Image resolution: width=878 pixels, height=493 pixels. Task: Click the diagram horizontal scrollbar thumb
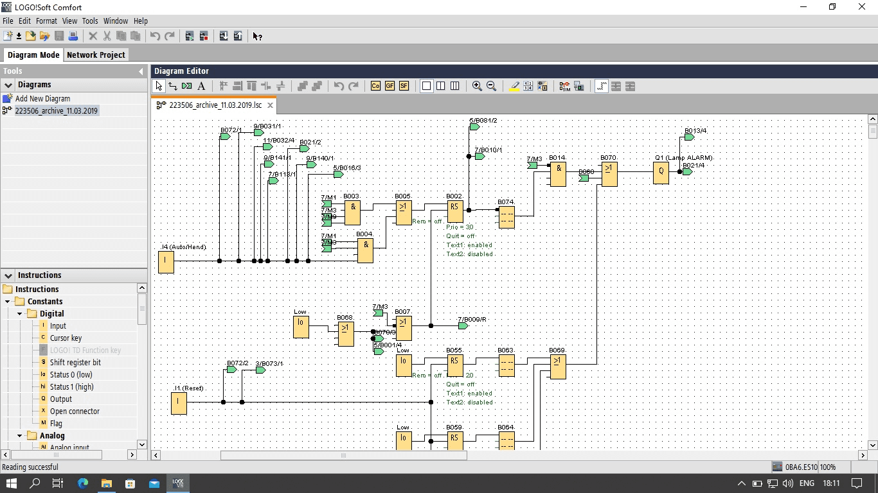coord(343,455)
